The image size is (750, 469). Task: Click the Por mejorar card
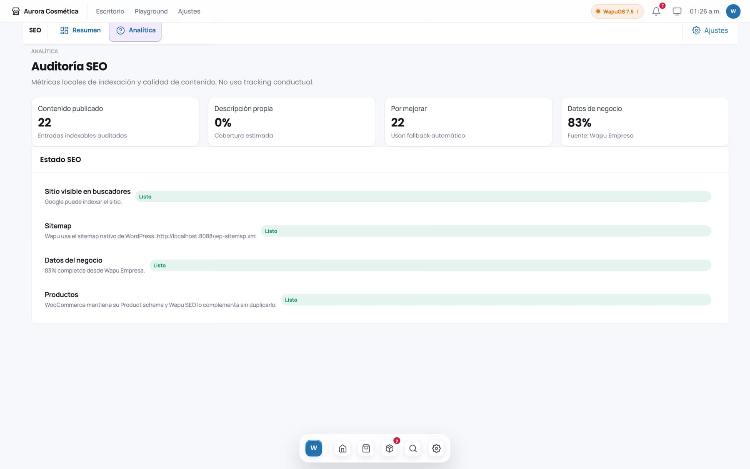(x=468, y=122)
